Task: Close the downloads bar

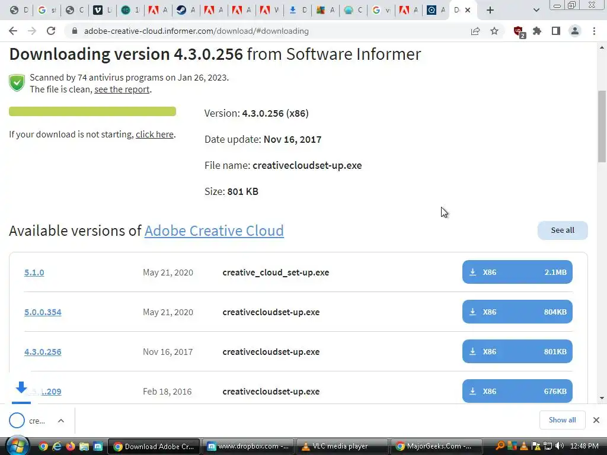Action: [x=596, y=420]
